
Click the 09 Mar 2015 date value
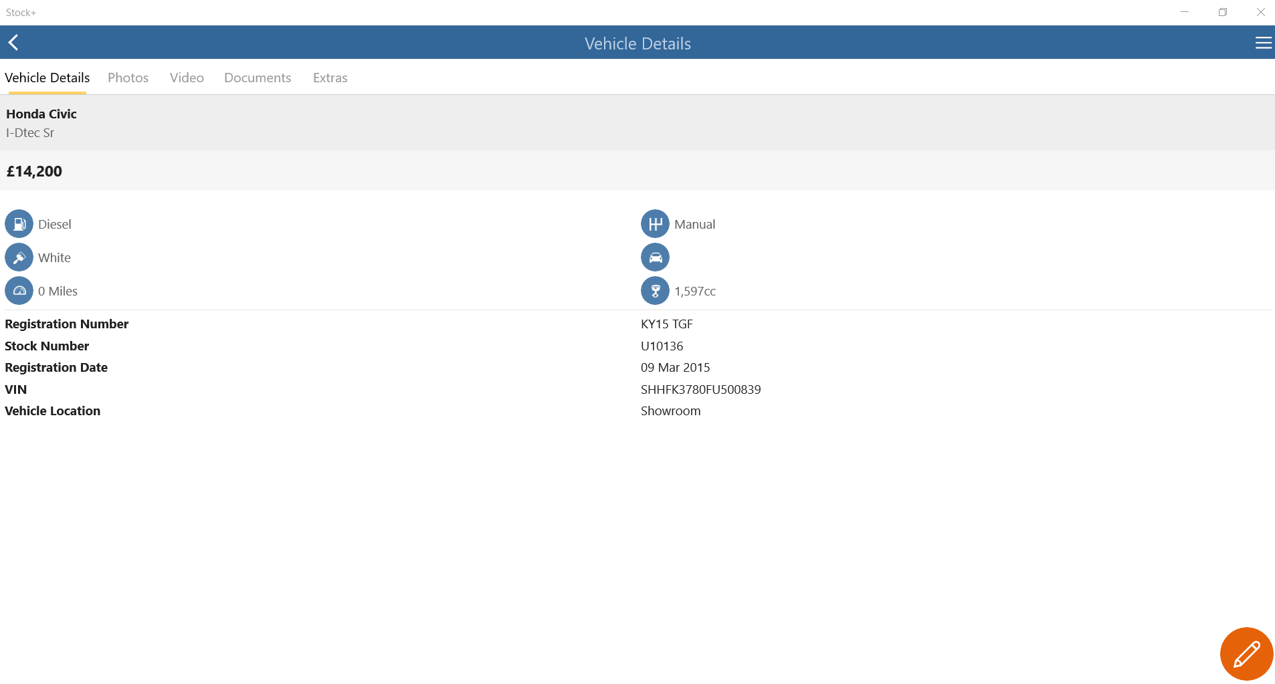click(676, 367)
